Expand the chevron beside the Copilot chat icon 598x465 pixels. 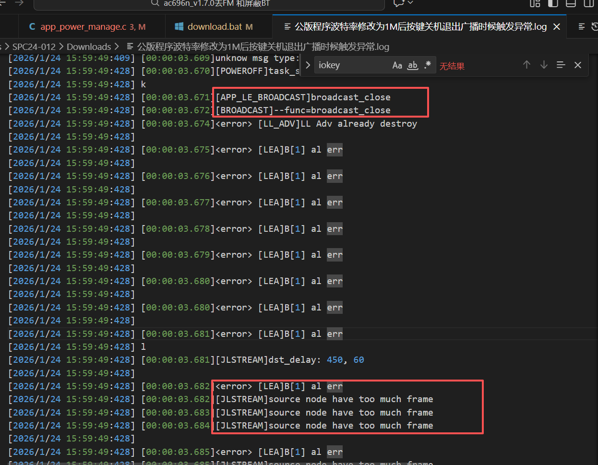click(410, 3)
